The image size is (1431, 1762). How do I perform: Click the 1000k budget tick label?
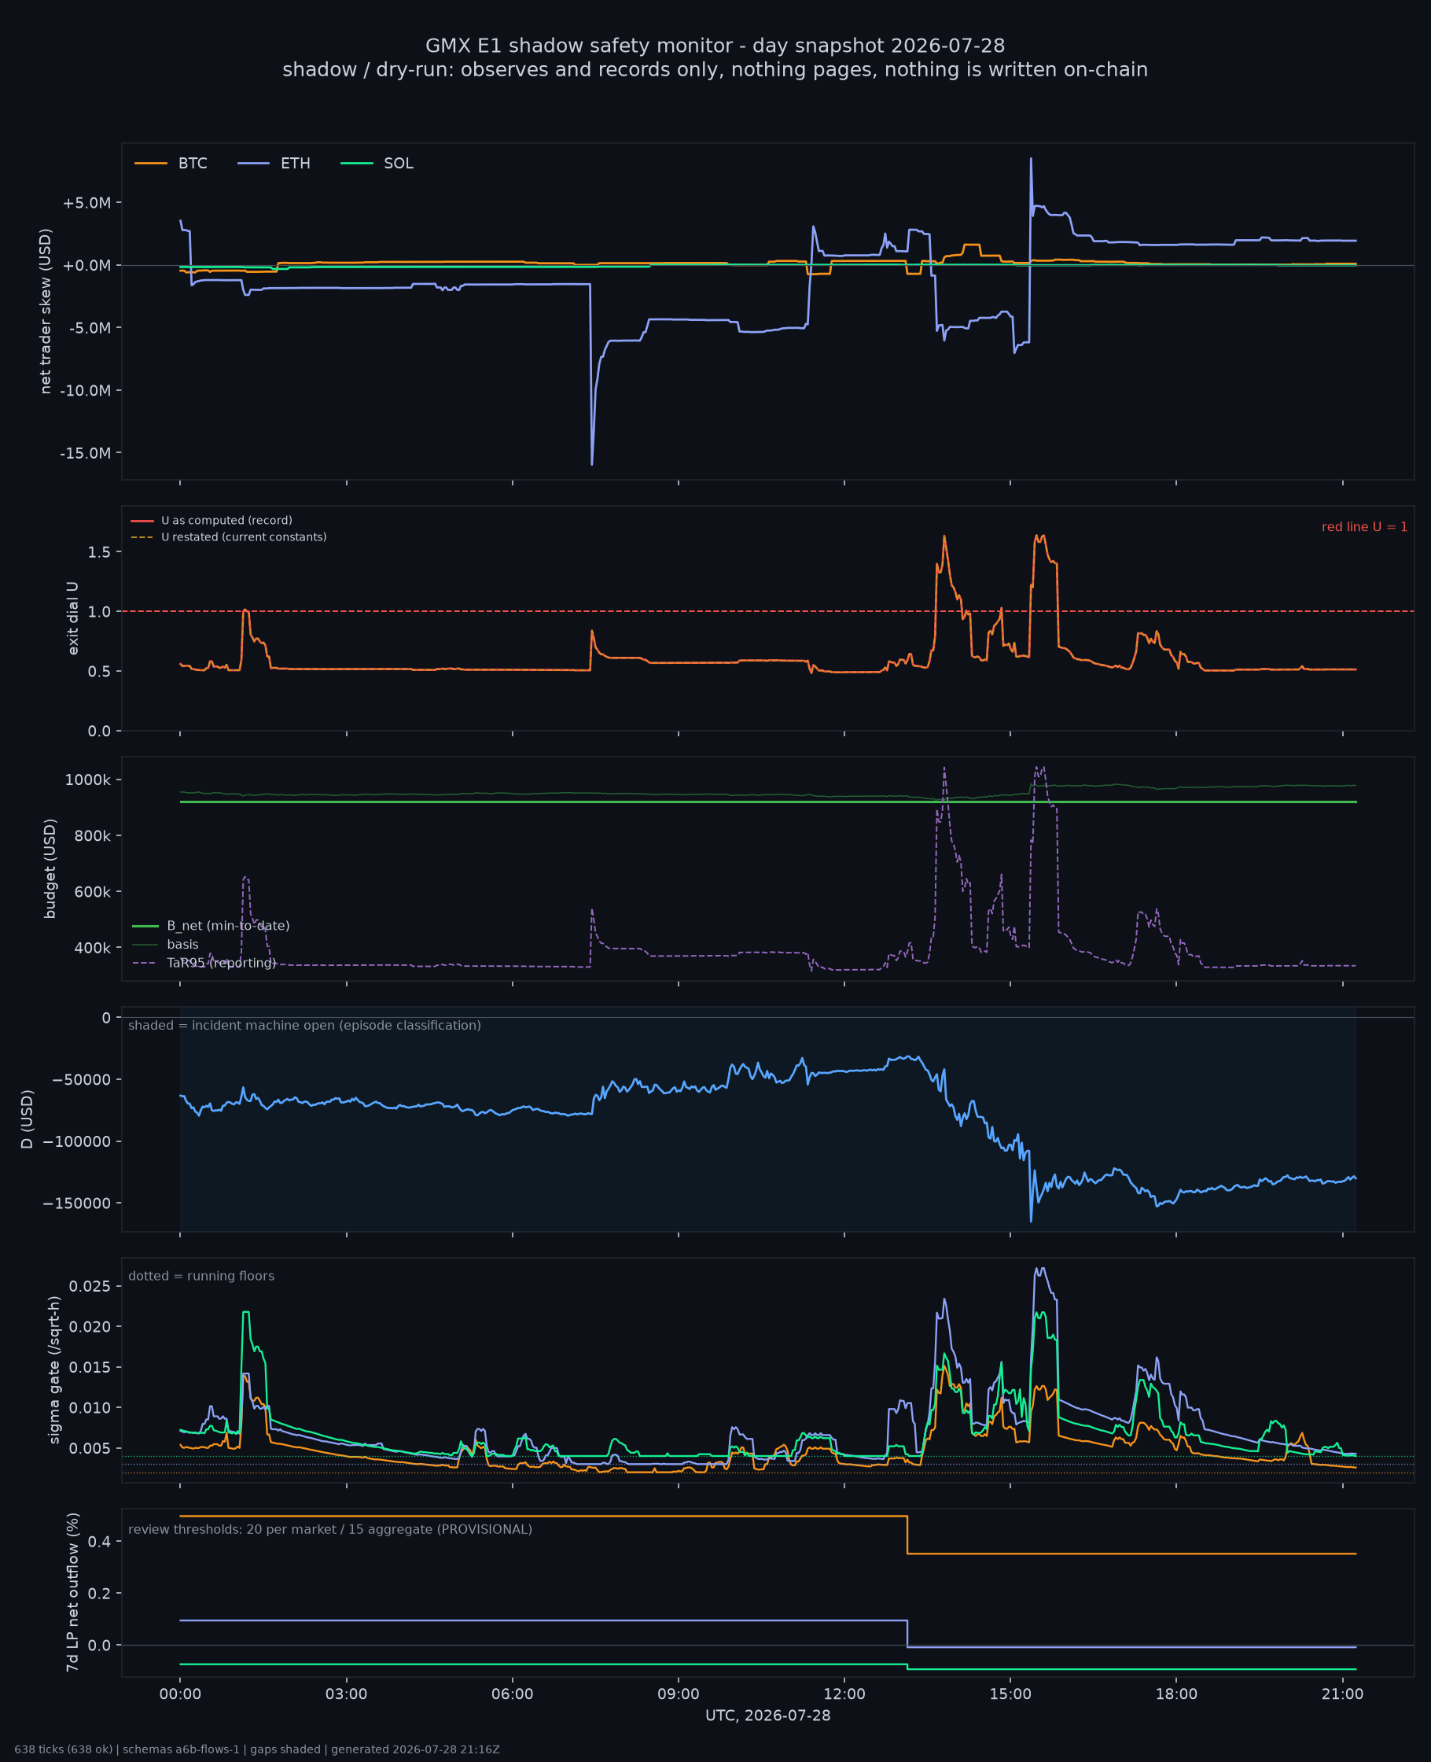click(88, 780)
